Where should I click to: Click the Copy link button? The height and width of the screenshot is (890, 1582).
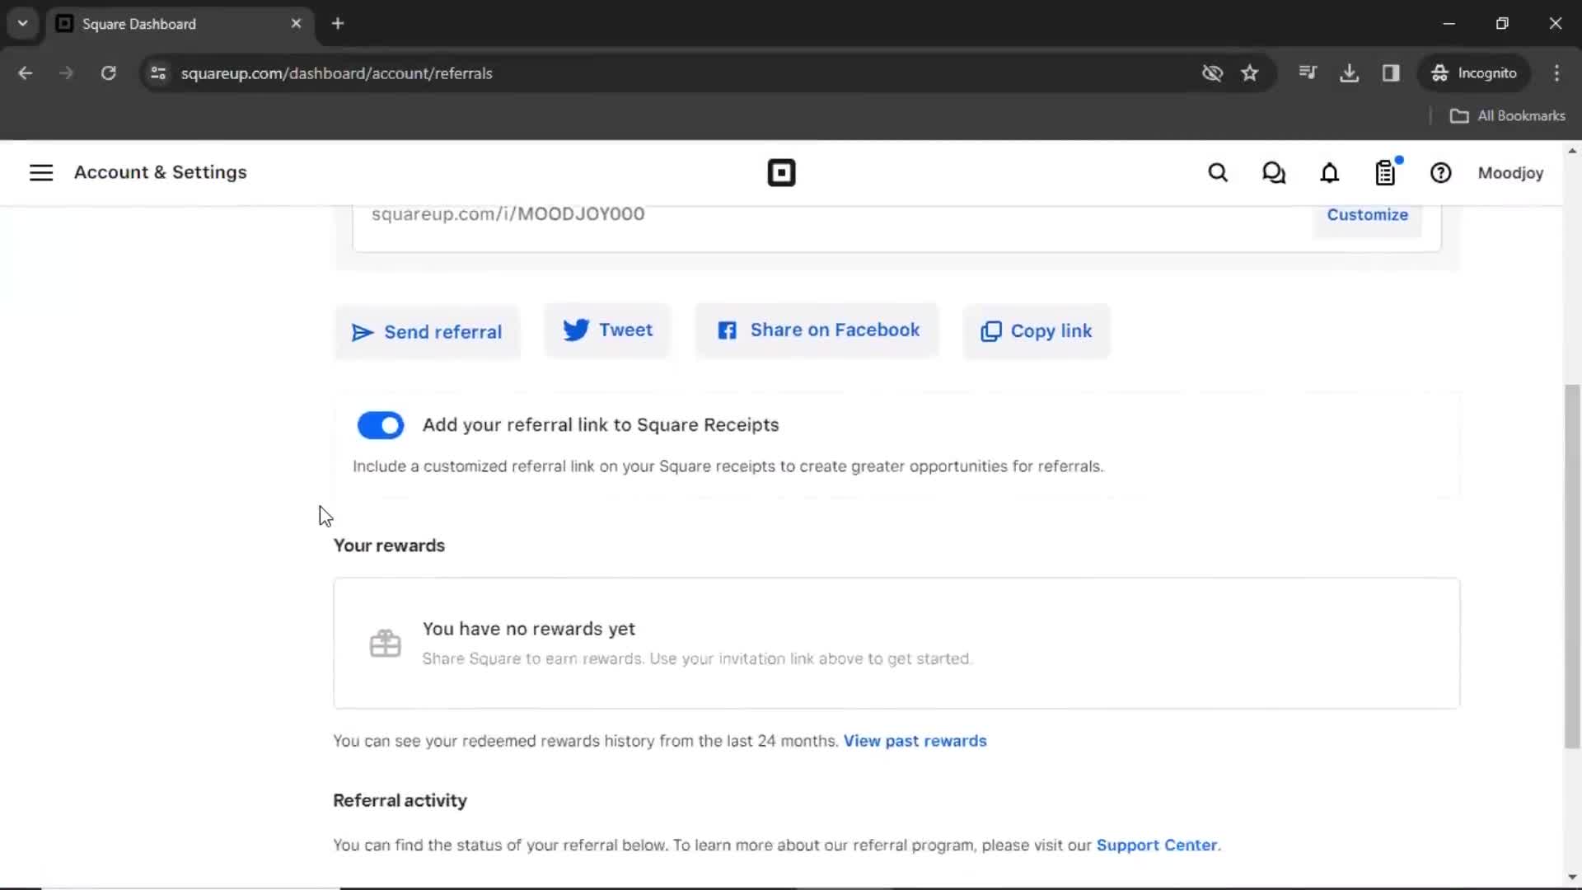pos(1037,330)
